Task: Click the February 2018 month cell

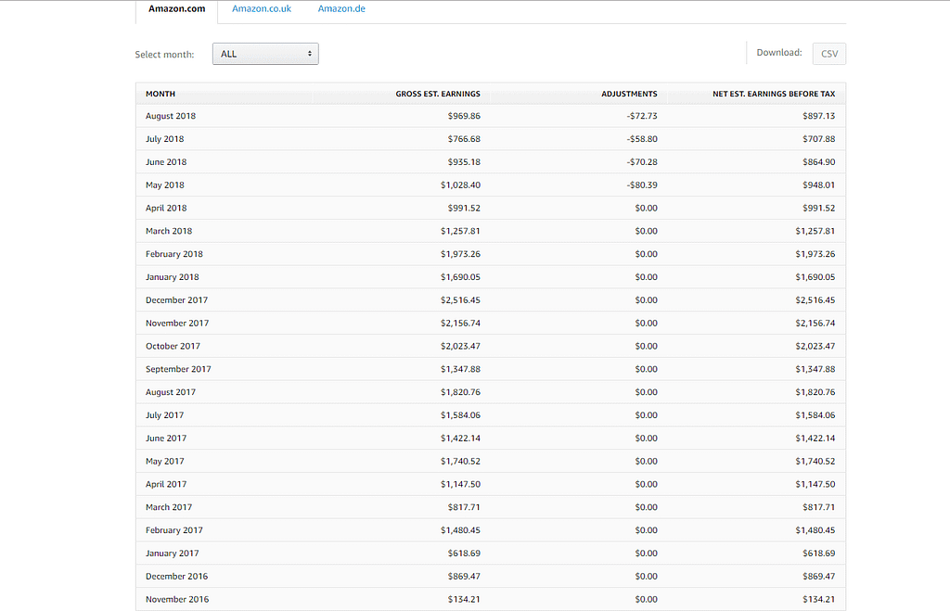Action: tap(174, 254)
